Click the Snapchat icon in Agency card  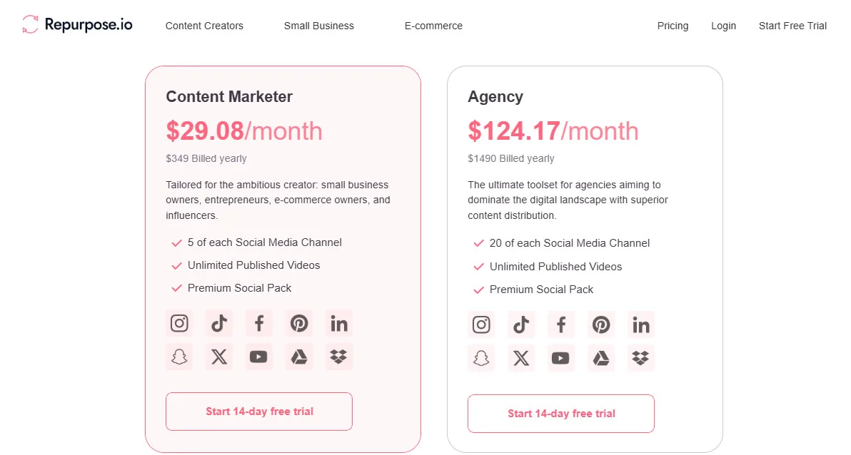(x=481, y=359)
